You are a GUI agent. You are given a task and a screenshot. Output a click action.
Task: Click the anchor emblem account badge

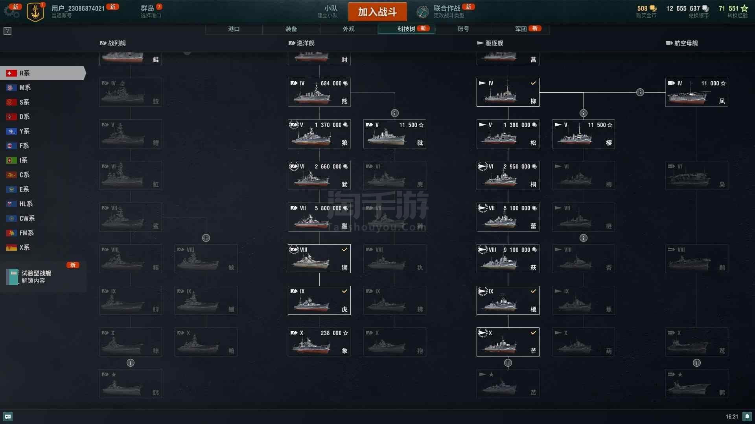click(x=35, y=12)
